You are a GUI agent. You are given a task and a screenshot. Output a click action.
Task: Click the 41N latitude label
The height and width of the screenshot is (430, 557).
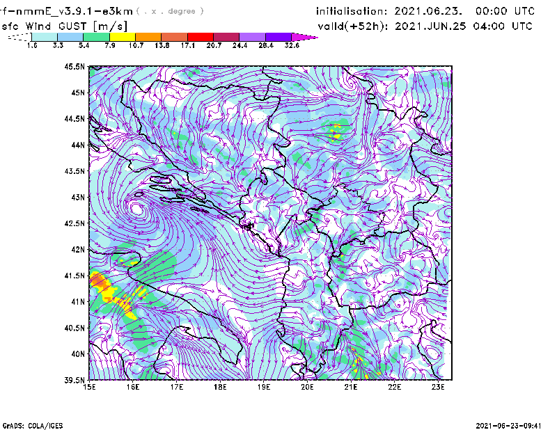point(78,302)
